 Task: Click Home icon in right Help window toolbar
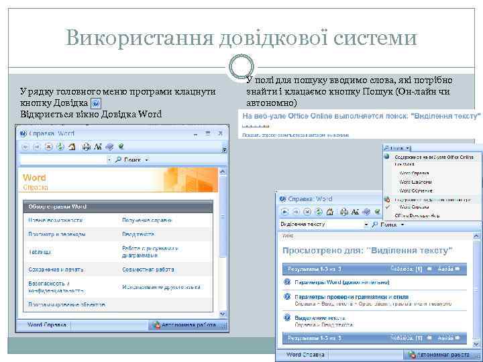pyautogui.click(x=330, y=212)
